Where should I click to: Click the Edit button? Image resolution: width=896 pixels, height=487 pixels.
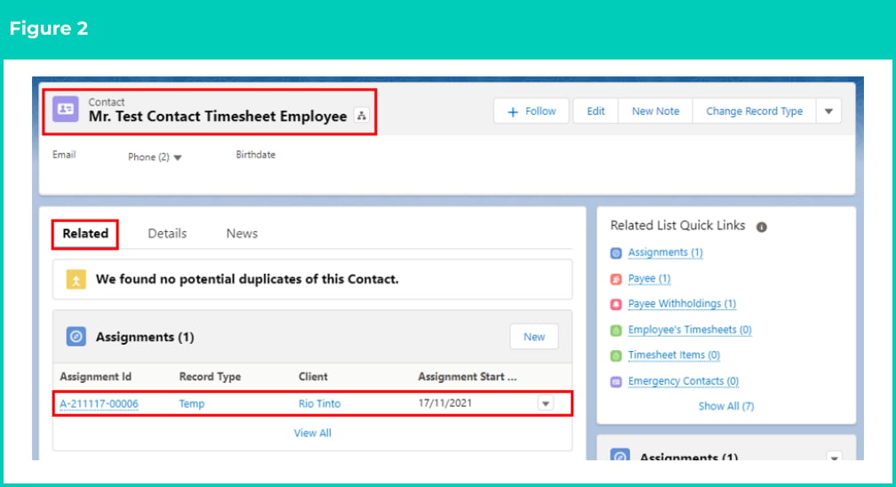[x=596, y=111]
